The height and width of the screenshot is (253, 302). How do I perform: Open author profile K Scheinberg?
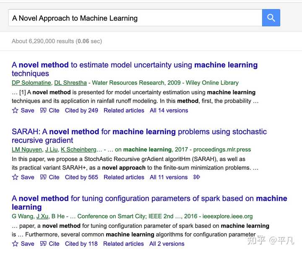click(x=78, y=150)
